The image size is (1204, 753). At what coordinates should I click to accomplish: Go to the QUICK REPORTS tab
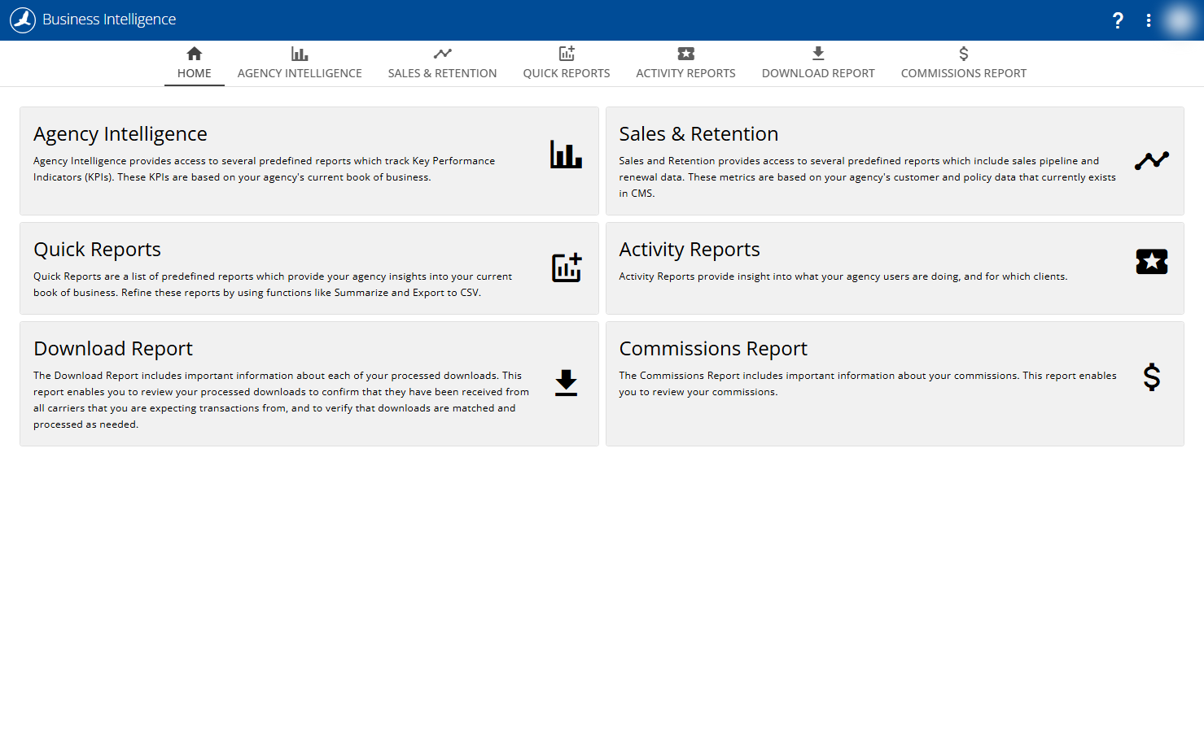pyautogui.click(x=567, y=73)
